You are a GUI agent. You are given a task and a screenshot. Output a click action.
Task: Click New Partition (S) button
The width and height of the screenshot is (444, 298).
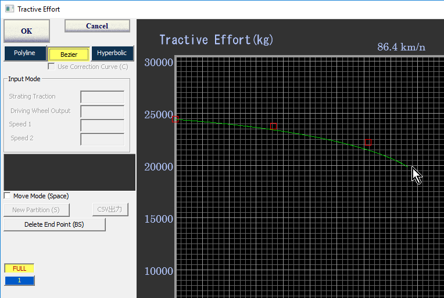pyautogui.click(x=37, y=210)
